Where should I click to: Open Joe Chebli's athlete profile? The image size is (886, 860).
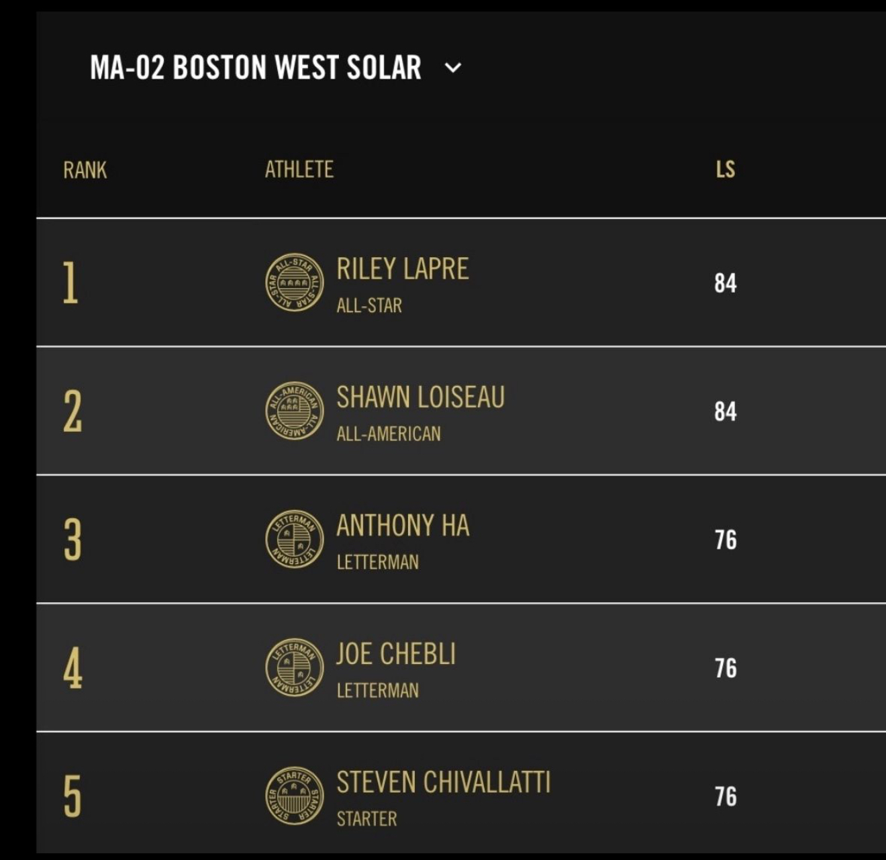pos(396,654)
